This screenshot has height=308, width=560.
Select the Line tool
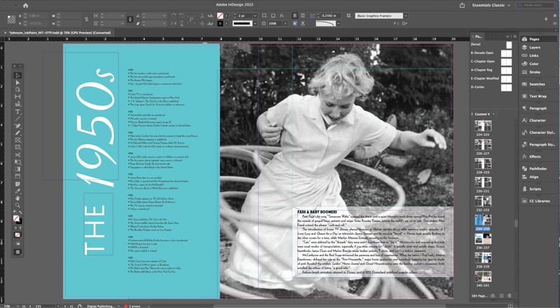pos(18,119)
